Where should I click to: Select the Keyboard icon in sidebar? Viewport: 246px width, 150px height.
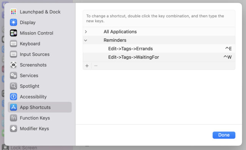coord(13,44)
